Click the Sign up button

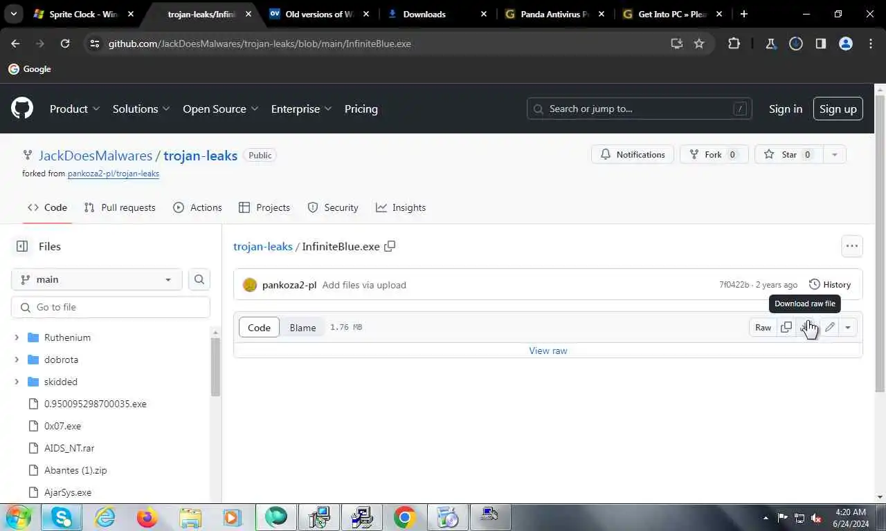pos(838,109)
